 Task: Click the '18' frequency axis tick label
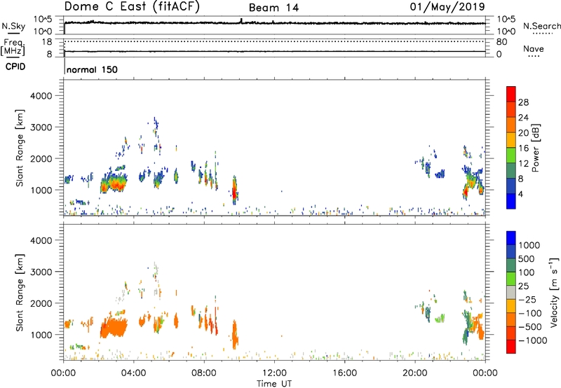[47, 42]
